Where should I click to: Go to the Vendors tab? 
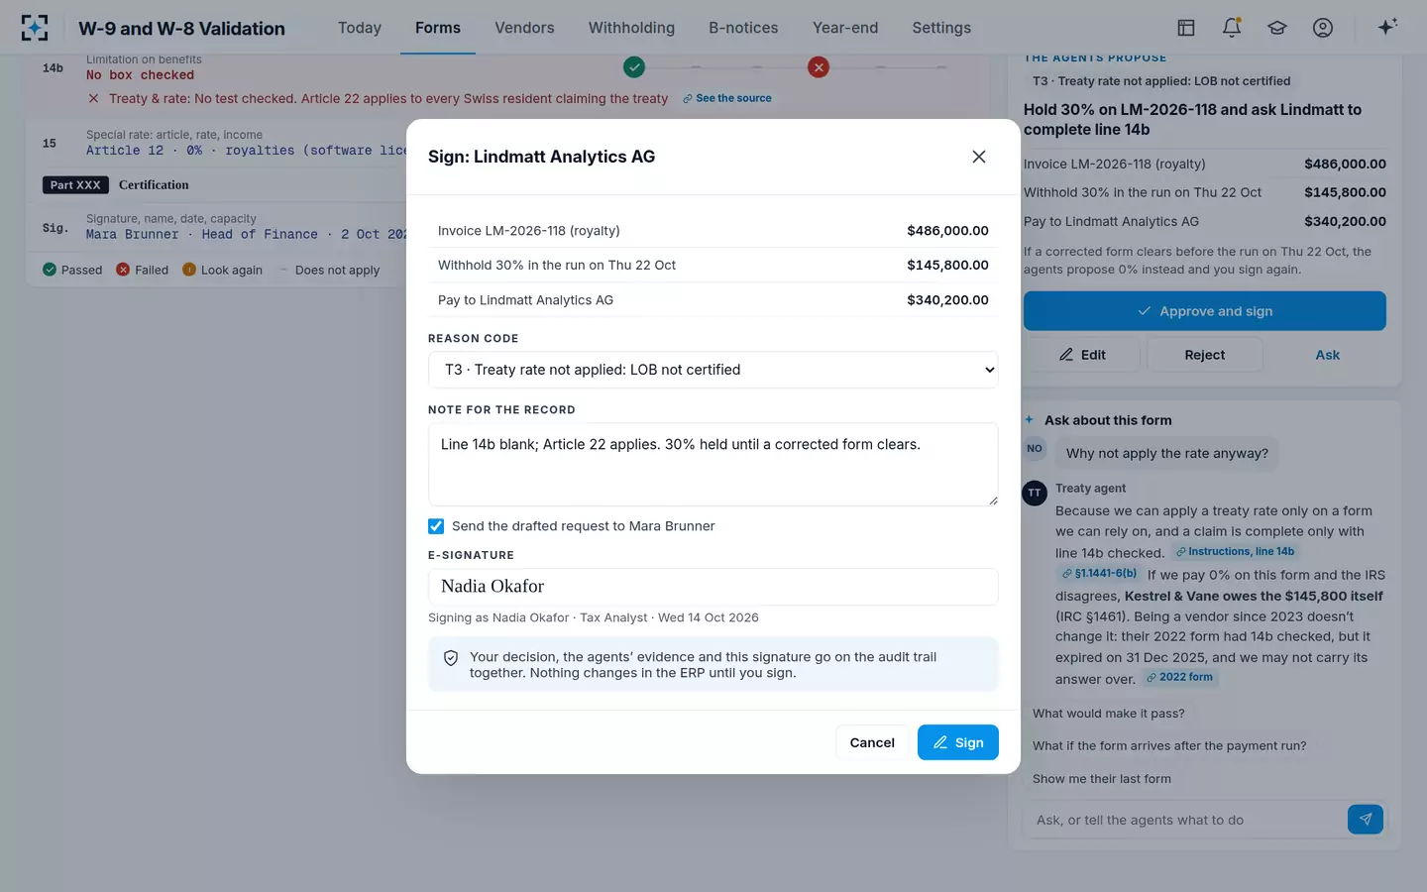[x=524, y=28]
